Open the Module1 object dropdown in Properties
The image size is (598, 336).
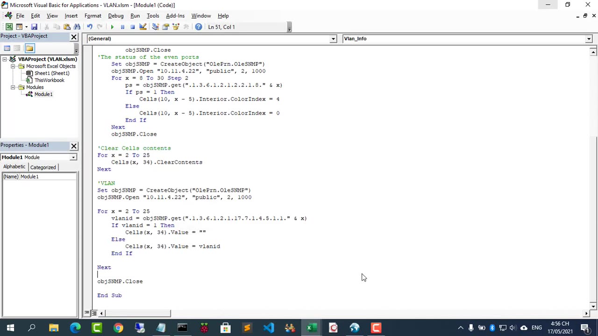point(73,157)
